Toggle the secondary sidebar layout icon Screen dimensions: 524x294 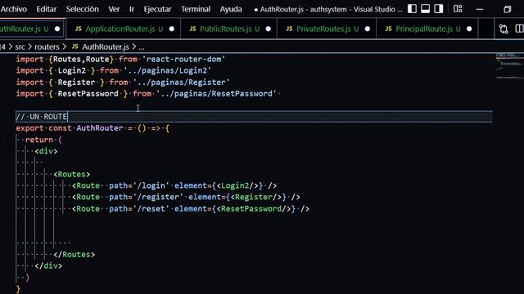tap(439, 9)
